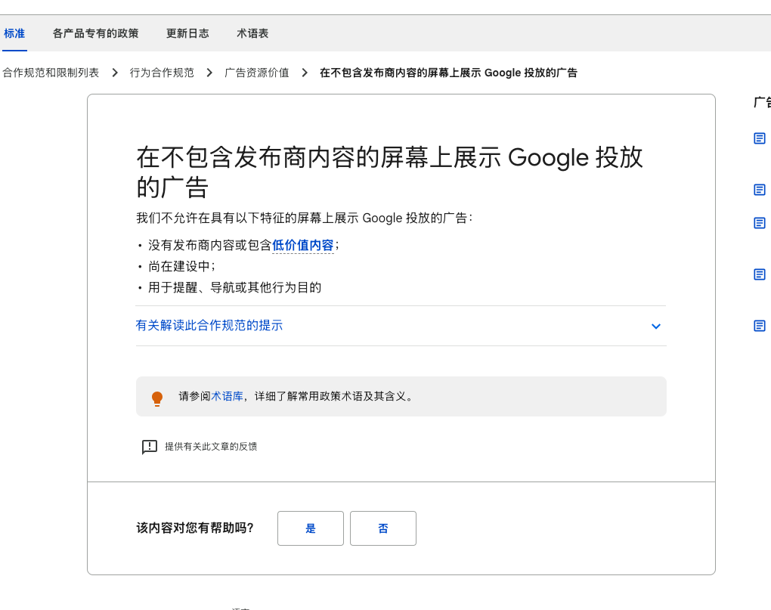Go to 合作规范和限制列表 breadcrumb

click(51, 73)
